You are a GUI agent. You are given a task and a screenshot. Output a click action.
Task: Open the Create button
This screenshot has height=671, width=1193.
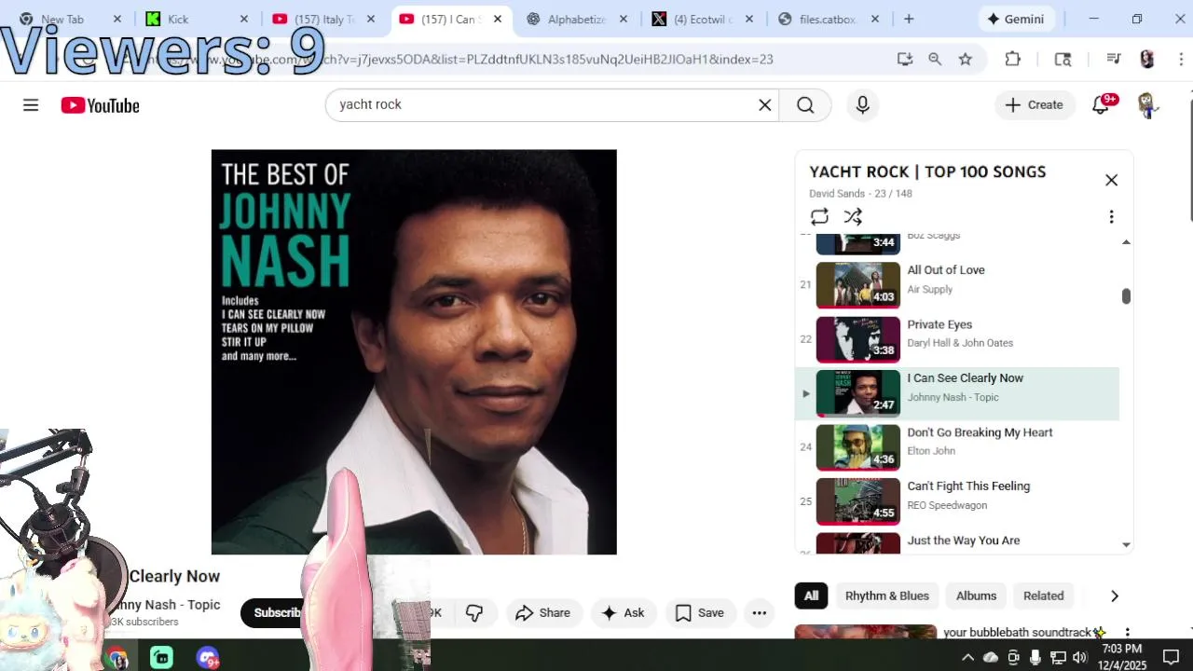click(1035, 105)
